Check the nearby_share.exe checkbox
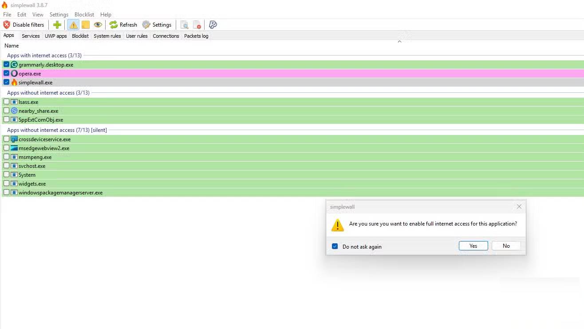Screen dimensions: 584x329 tap(6, 111)
